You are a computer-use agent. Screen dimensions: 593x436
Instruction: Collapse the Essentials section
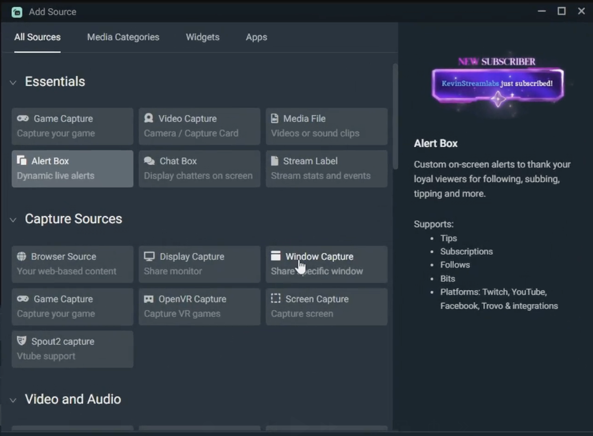[x=13, y=82]
